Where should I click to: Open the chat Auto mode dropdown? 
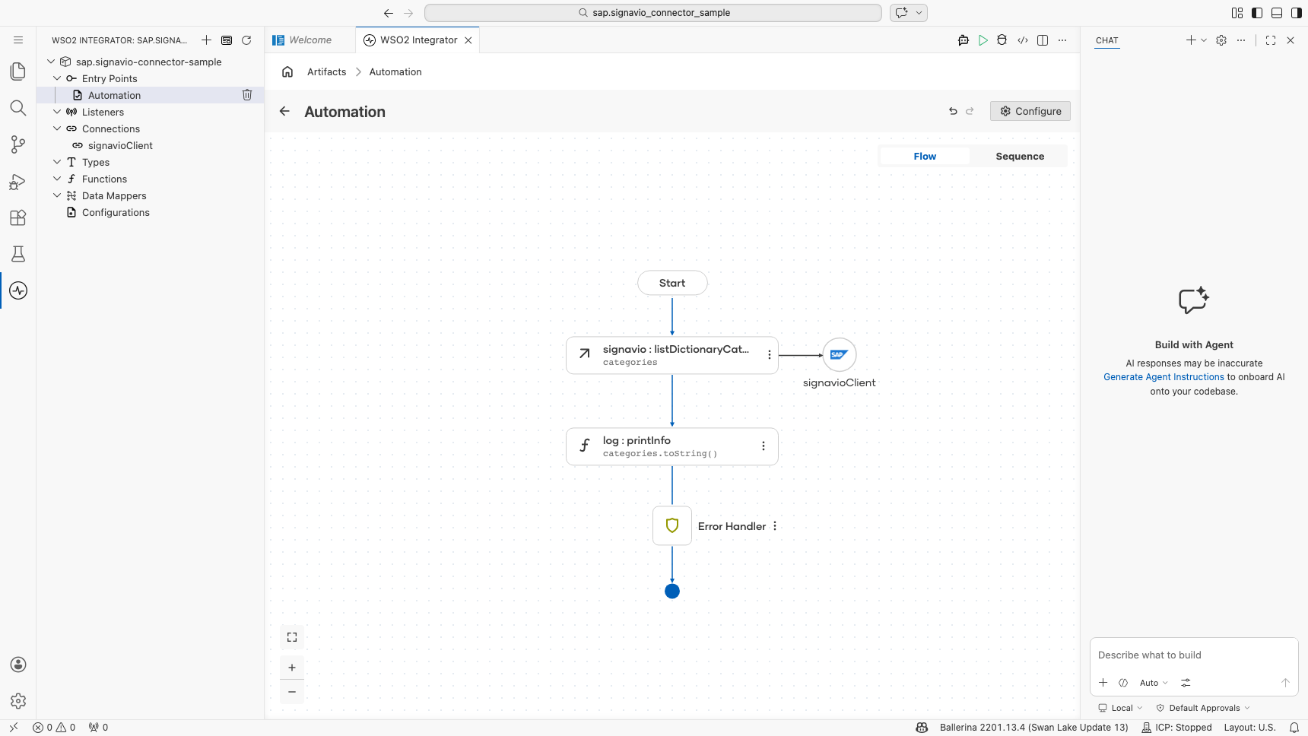(1154, 683)
